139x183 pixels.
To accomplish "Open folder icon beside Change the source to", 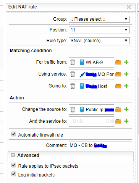I will coord(118,109).
